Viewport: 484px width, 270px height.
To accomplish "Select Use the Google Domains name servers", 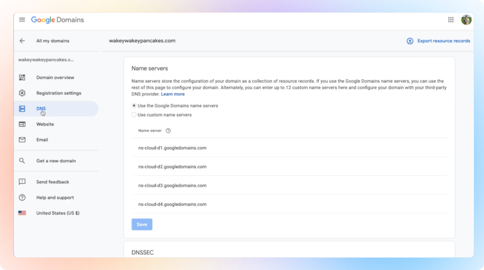I will pyautogui.click(x=134, y=106).
